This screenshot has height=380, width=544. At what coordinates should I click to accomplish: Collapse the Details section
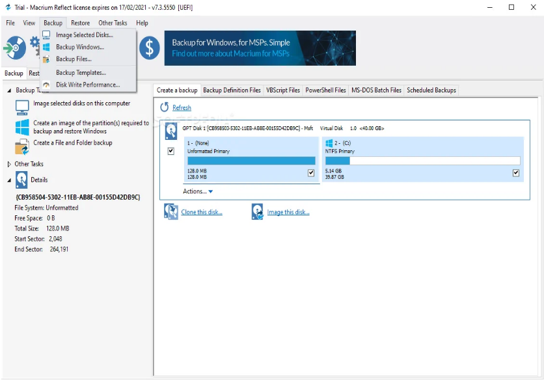9,180
